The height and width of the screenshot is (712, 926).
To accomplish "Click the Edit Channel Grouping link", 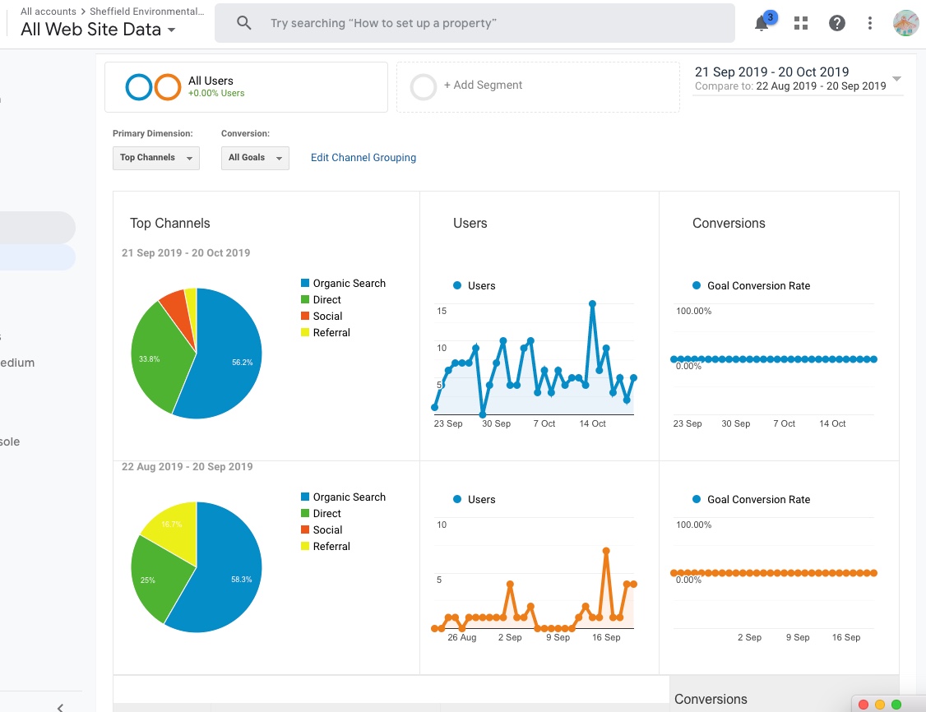I will click(x=363, y=158).
